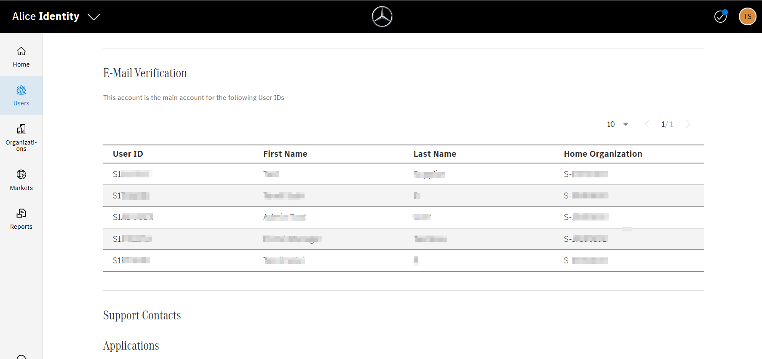Click the Home icon in sidebar

click(x=21, y=51)
